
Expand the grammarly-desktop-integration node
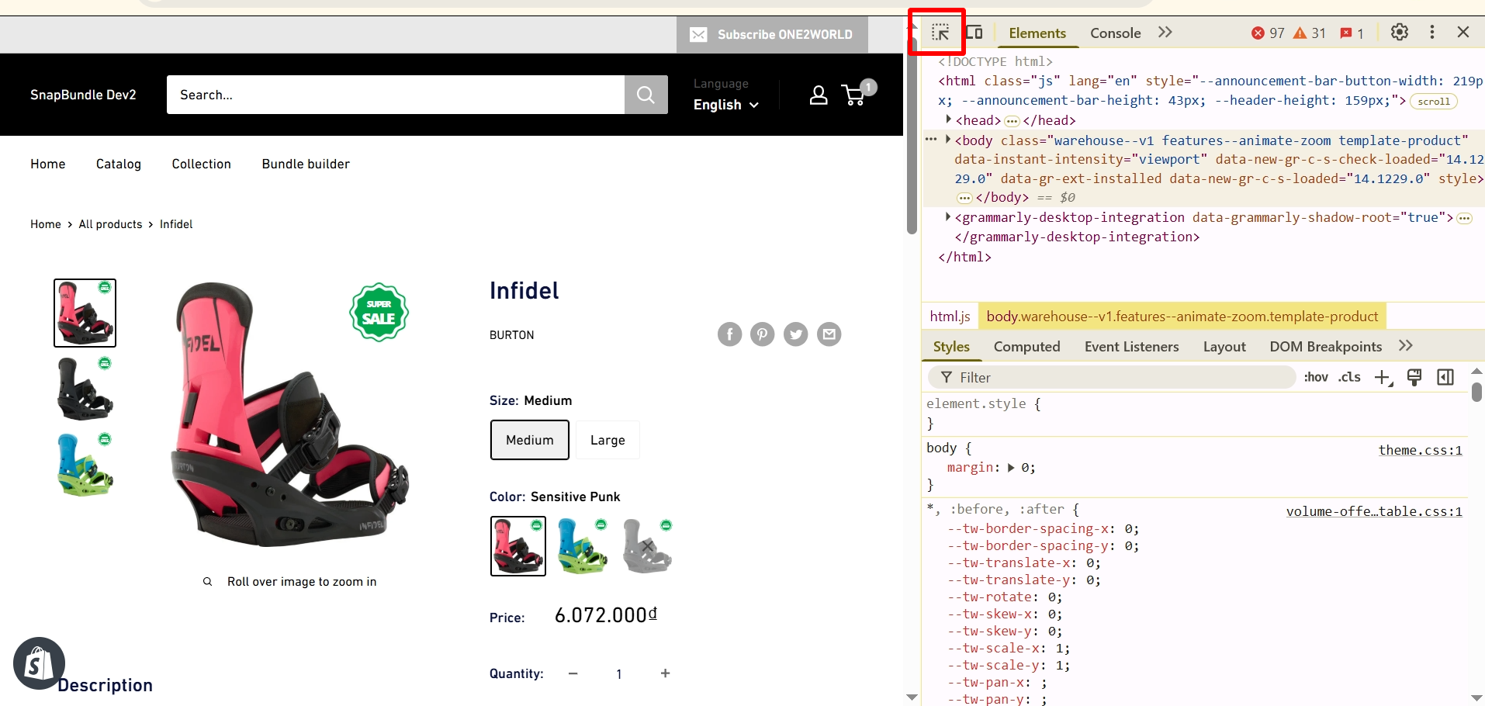tap(948, 217)
